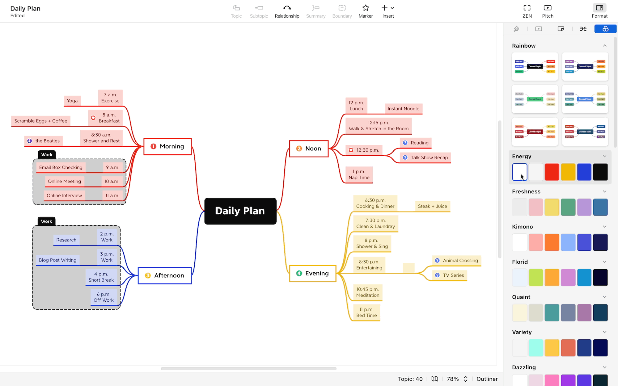Image resolution: width=618 pixels, height=386 pixels.
Task: Open the Insert dropdown arrow
Action: point(392,8)
